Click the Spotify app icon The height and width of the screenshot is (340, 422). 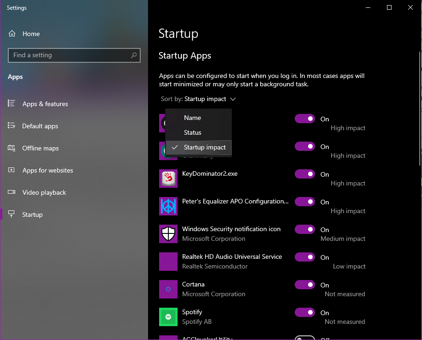tap(168, 317)
